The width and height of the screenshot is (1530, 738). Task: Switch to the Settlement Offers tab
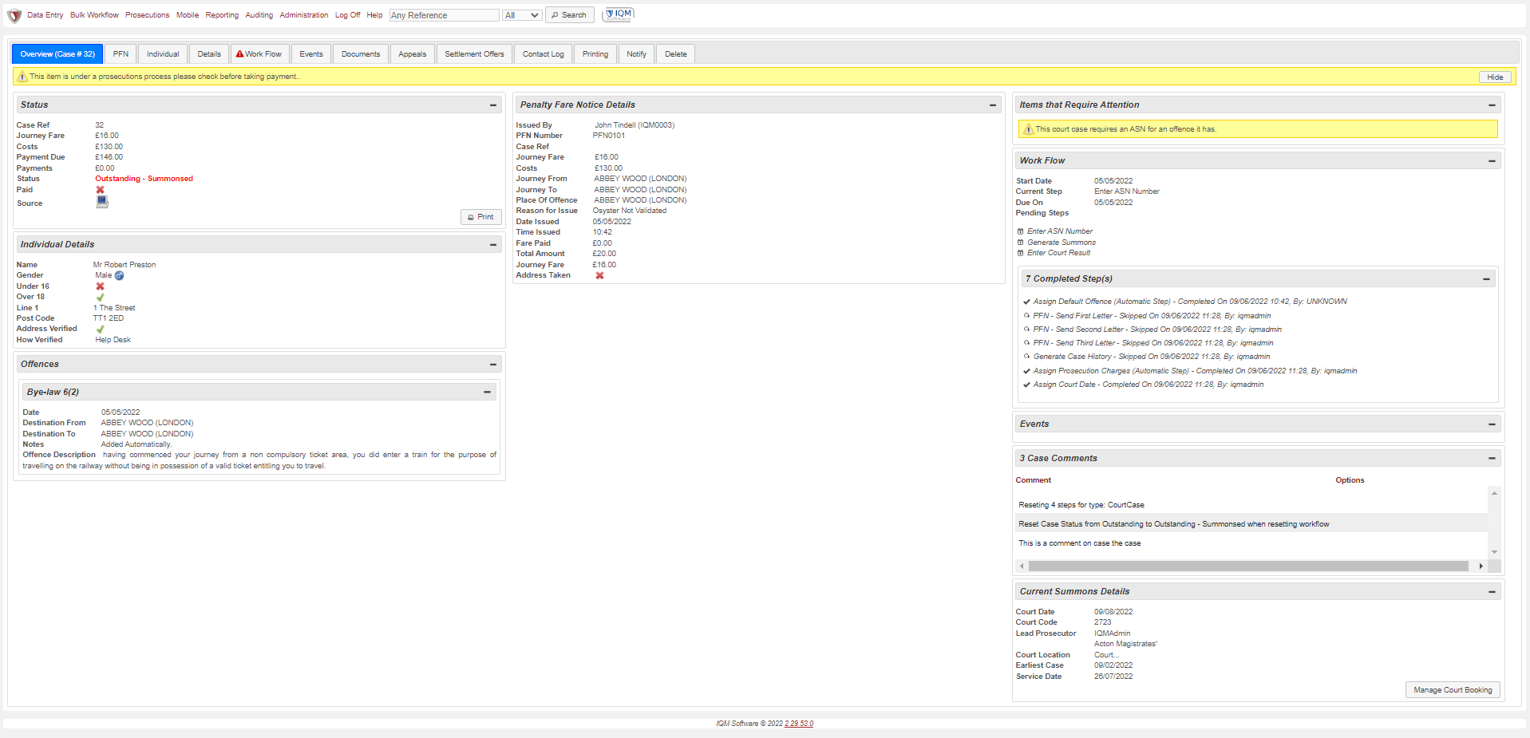(x=474, y=54)
